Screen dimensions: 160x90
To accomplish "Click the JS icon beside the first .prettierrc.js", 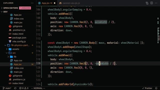I will 10,30.
